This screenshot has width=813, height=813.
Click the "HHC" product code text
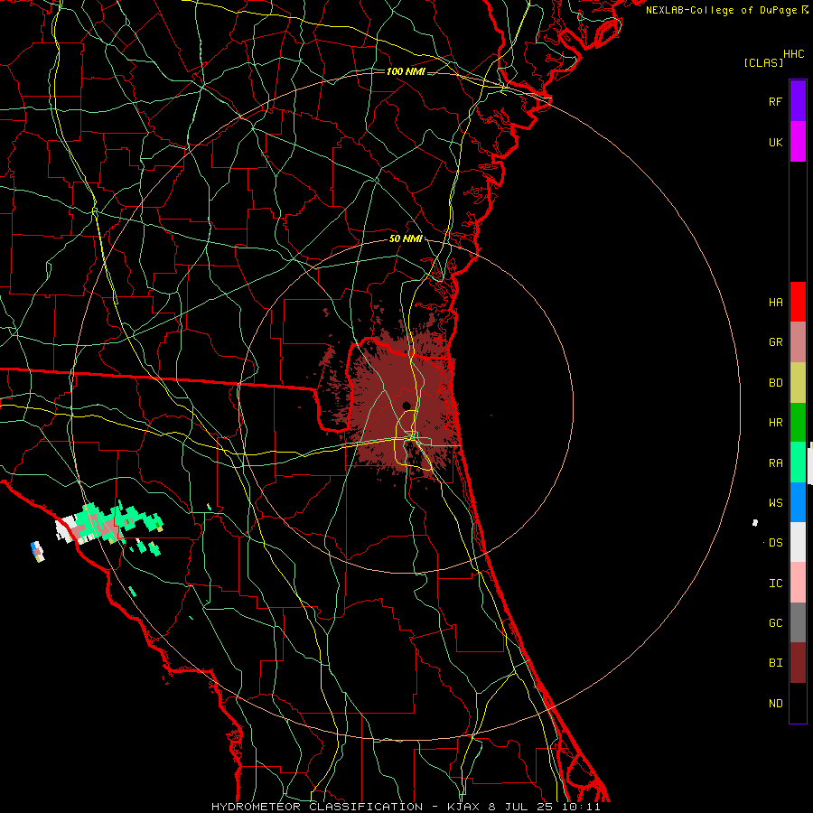(793, 54)
